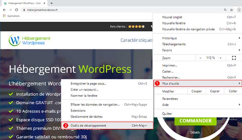Viewport: 242px width, 140px height.
Task: Open Nouvelle fenêtre de navigation privée
Action: click(198, 29)
